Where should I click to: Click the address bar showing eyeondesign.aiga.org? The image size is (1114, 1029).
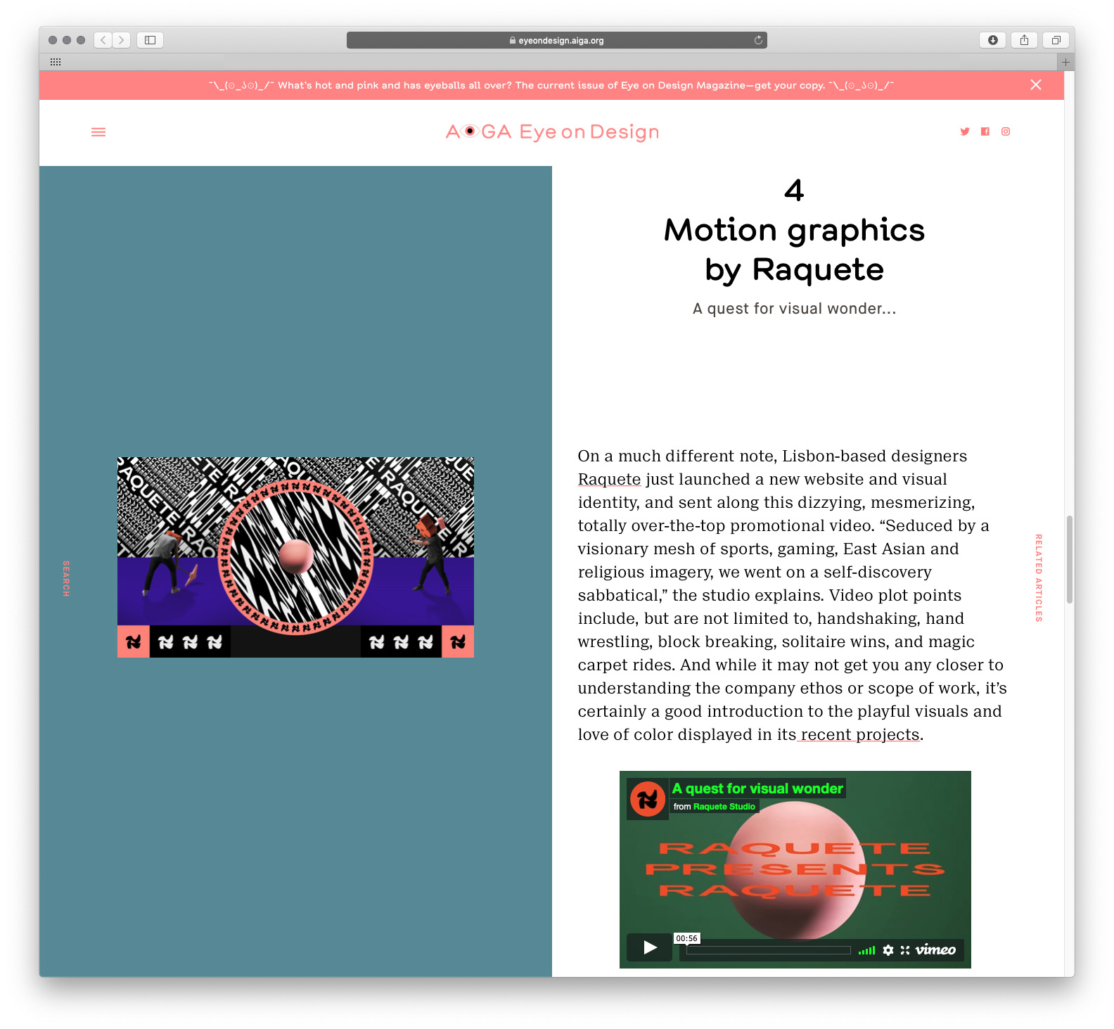(557, 40)
